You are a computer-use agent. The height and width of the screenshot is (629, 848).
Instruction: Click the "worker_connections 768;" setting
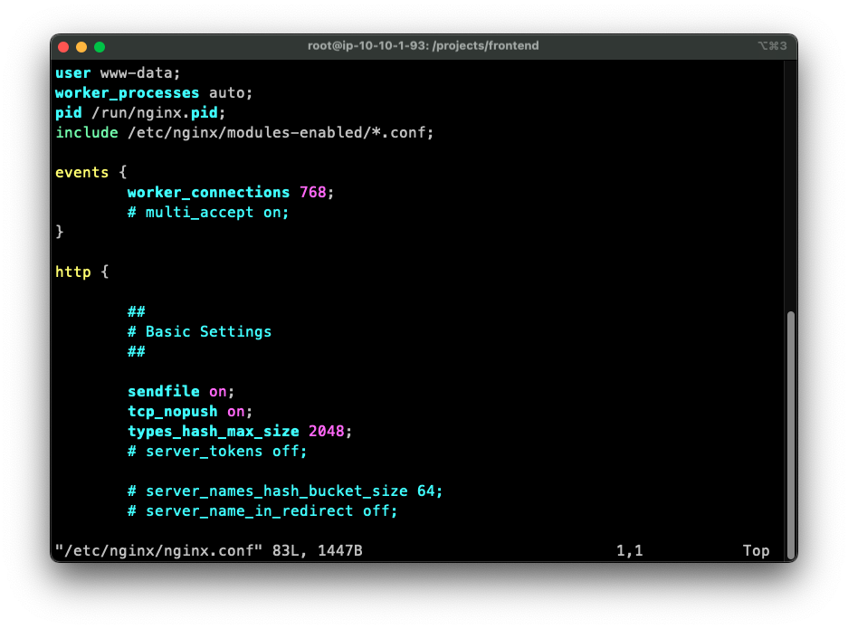(x=229, y=192)
